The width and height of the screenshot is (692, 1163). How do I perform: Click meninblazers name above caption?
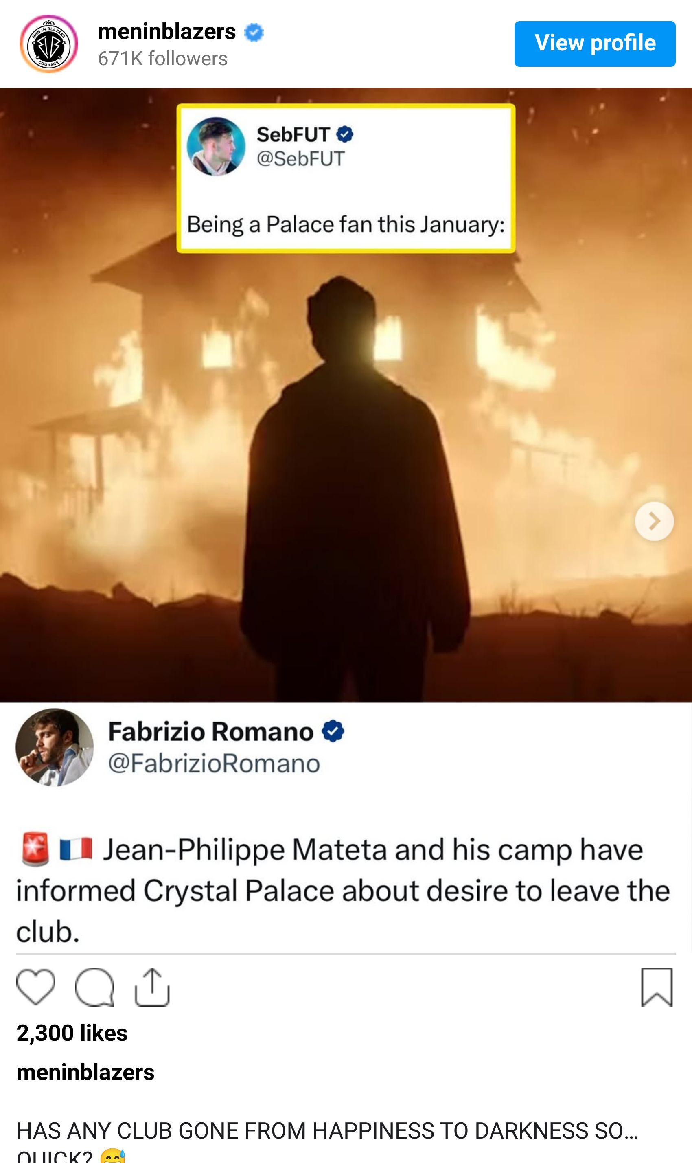tap(85, 1072)
